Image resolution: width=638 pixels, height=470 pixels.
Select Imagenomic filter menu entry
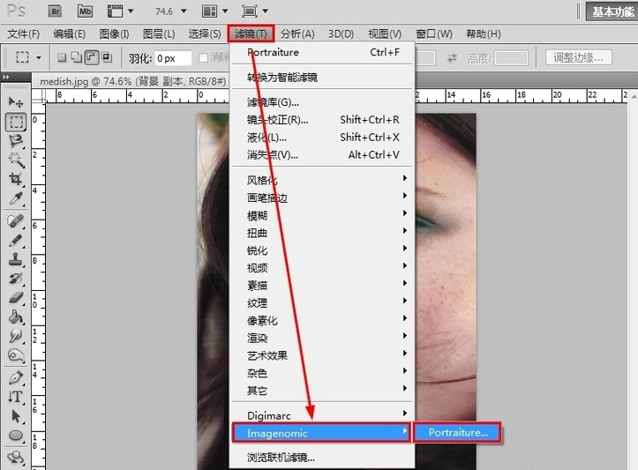(322, 433)
